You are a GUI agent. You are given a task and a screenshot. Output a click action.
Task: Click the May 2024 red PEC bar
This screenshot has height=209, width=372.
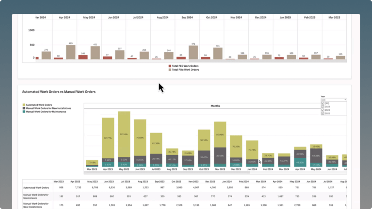[x=83, y=57]
